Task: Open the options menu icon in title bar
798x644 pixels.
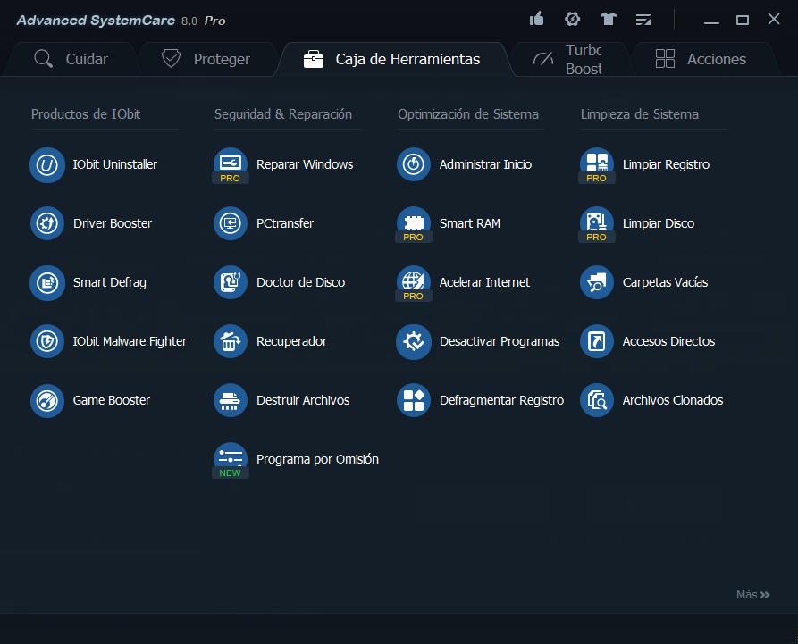Action: [643, 20]
